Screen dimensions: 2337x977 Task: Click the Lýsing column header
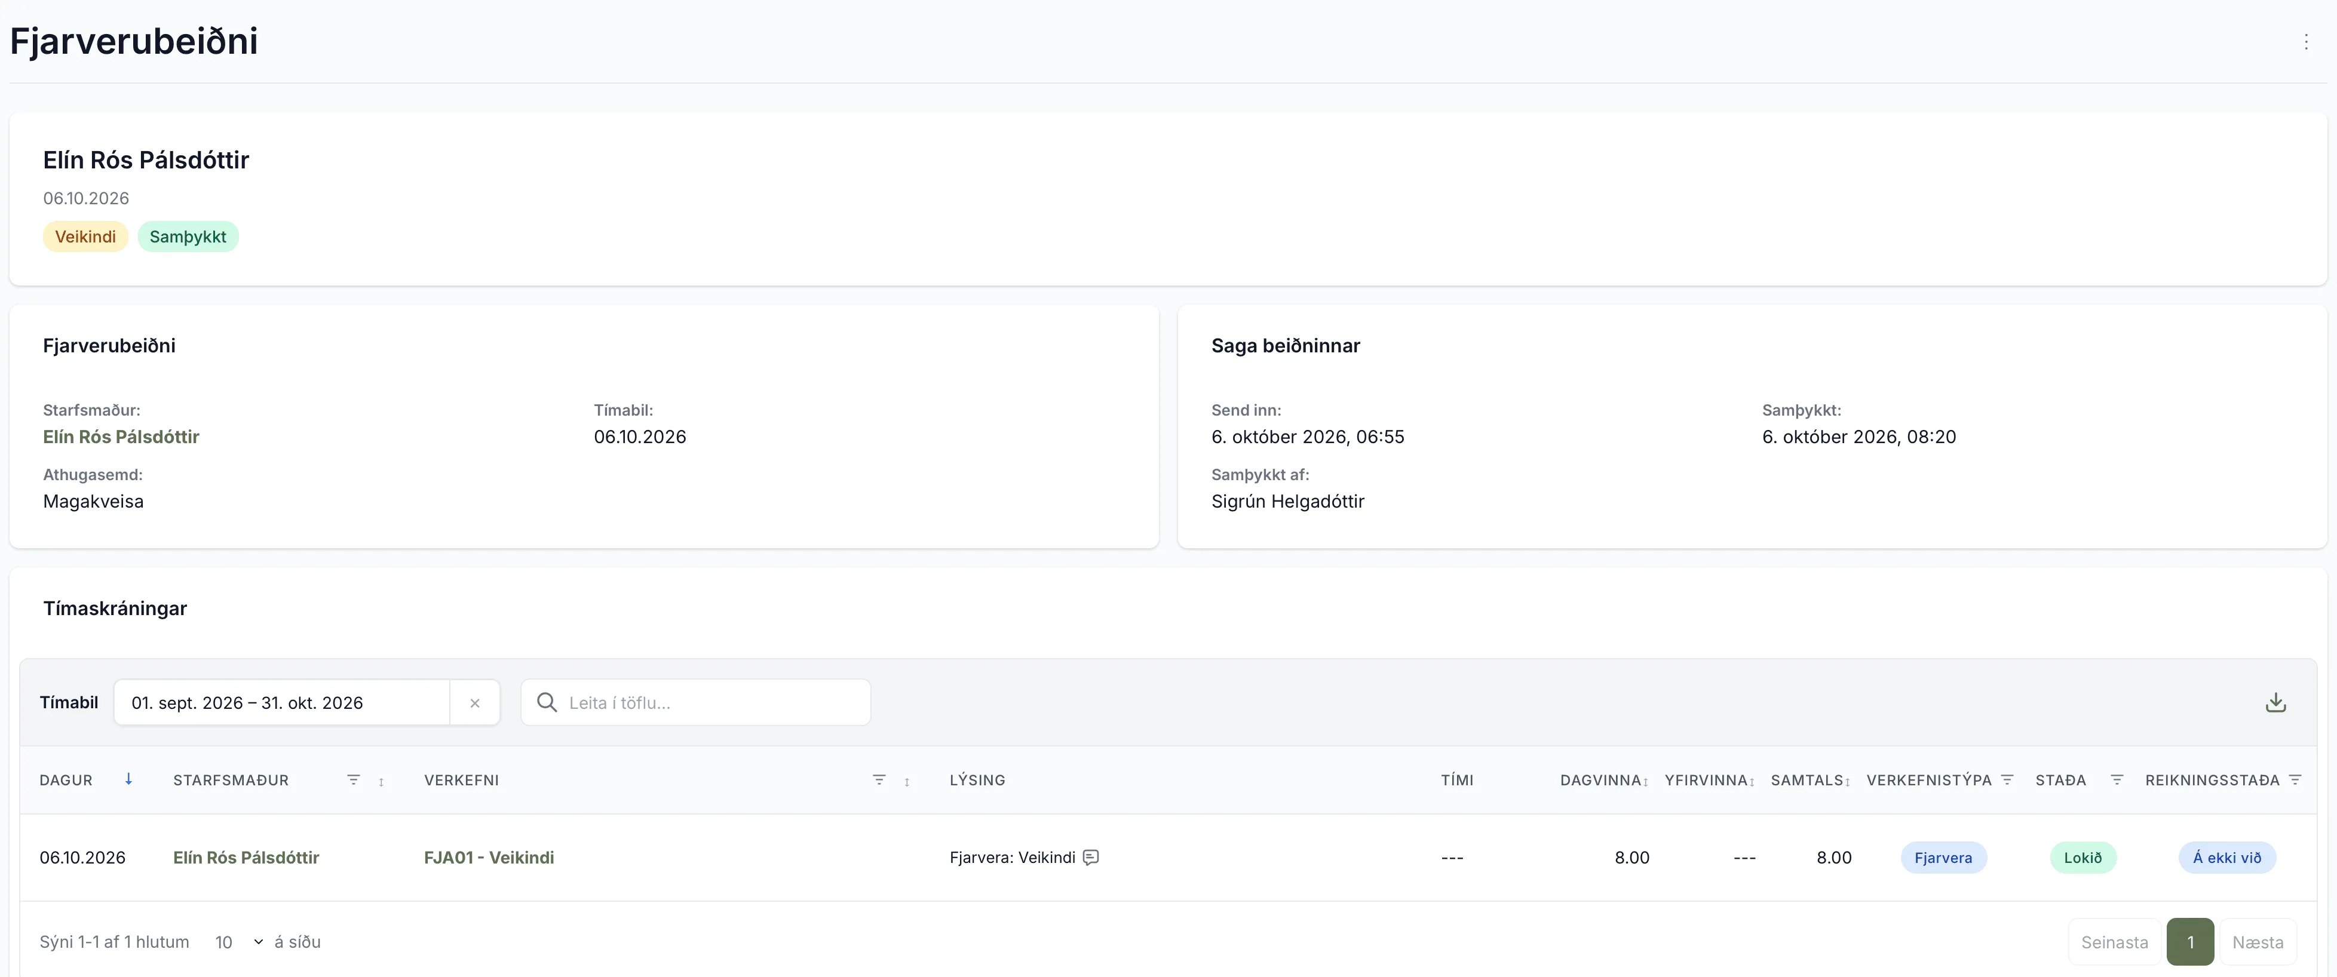tap(977, 780)
